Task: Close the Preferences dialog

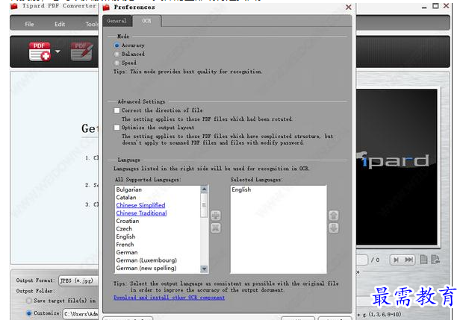Action: click(x=349, y=7)
